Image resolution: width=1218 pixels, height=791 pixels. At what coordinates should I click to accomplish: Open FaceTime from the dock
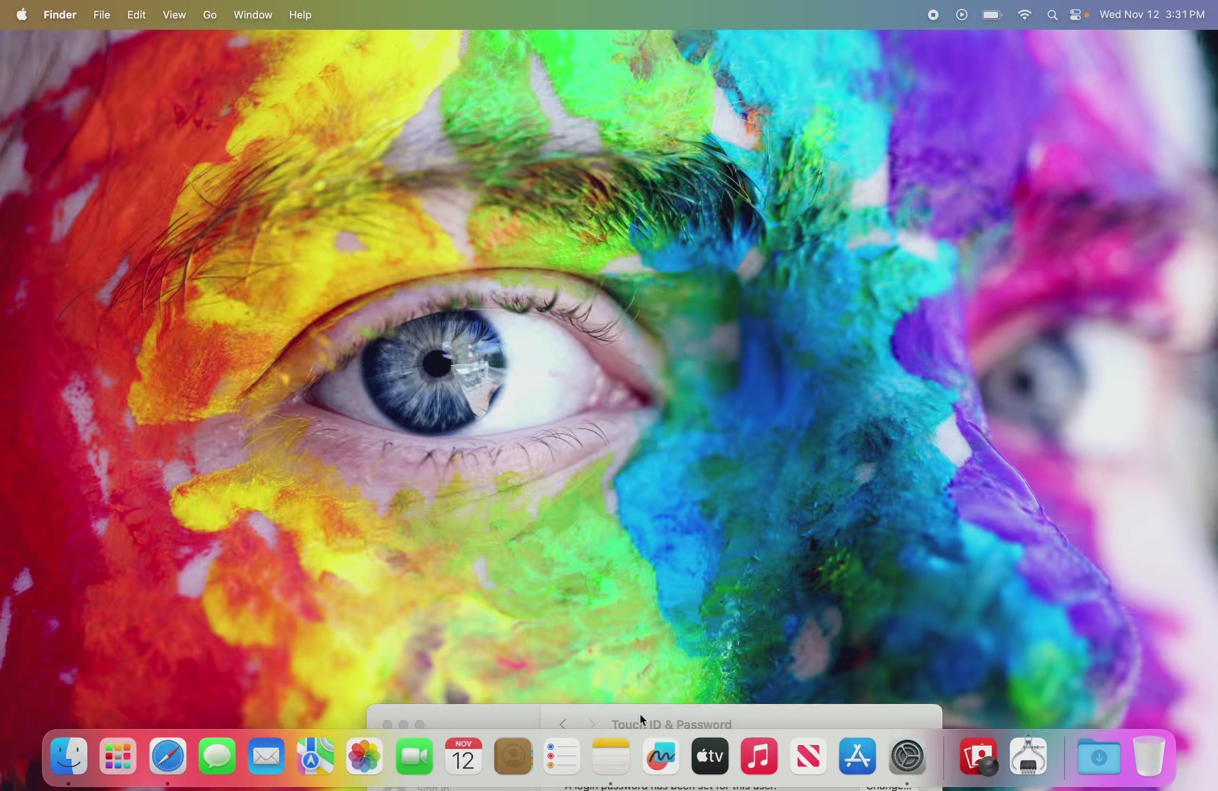[414, 757]
